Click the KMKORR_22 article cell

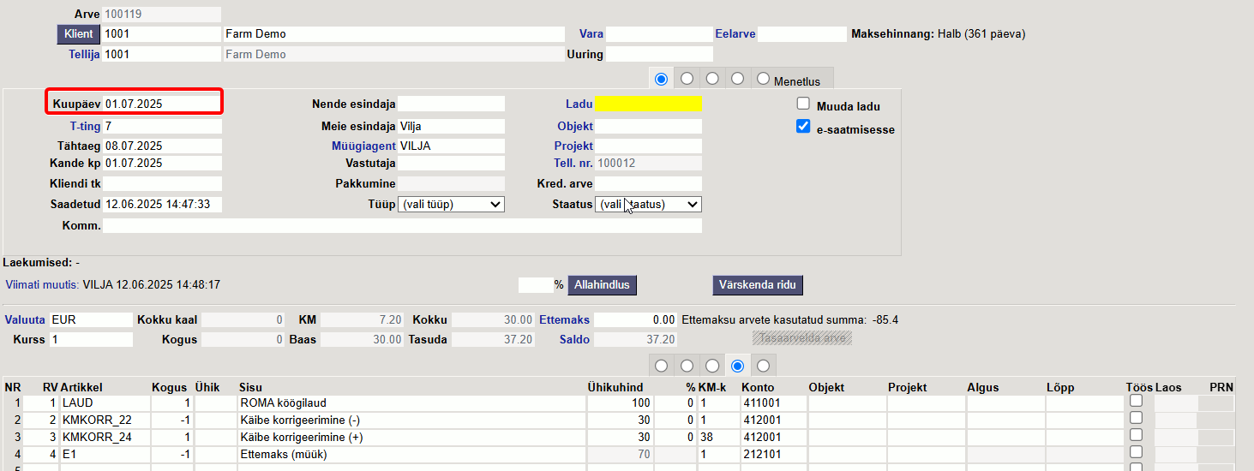pyautogui.click(x=105, y=420)
